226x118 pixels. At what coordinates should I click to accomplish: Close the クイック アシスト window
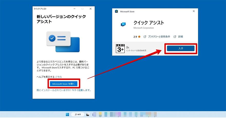coord(90,9)
